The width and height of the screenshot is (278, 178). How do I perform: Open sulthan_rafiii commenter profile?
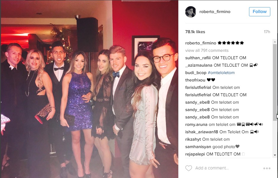coord(198,58)
